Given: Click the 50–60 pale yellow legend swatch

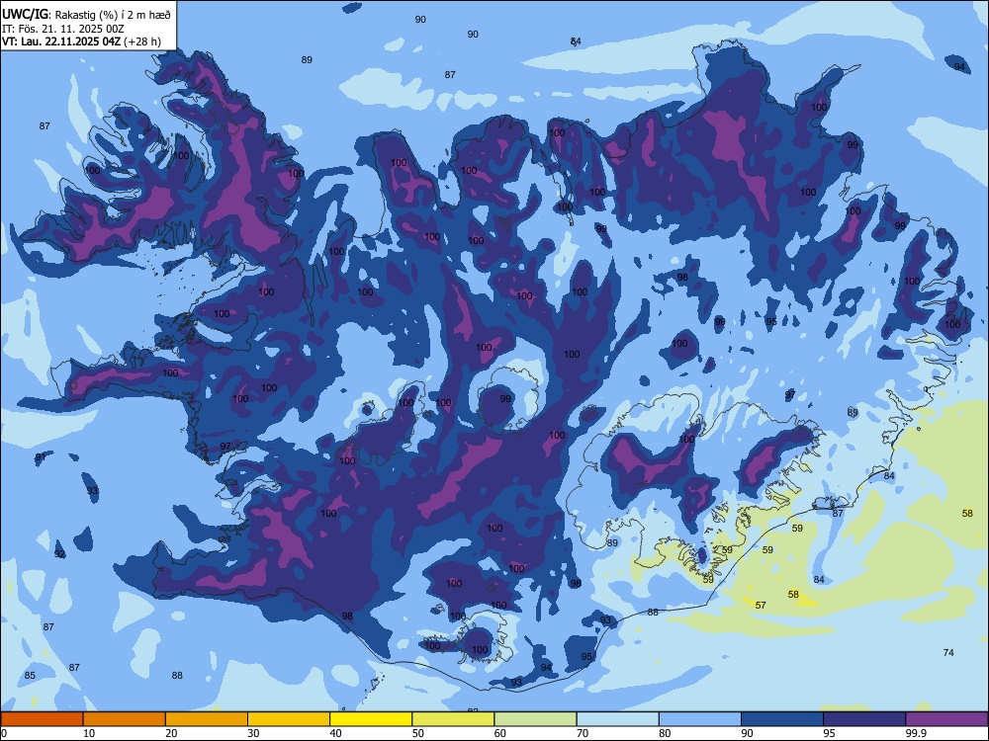Looking at the screenshot, I should 453,719.
